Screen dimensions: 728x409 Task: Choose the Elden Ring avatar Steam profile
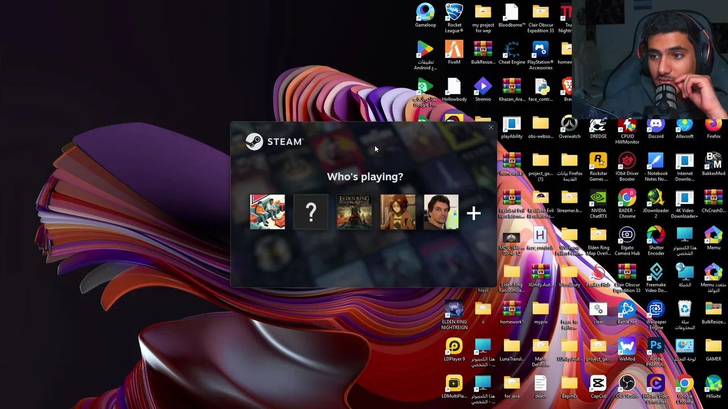354,212
